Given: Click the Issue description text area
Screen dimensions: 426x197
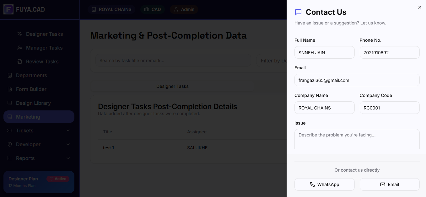Looking at the screenshot, I should (357, 140).
